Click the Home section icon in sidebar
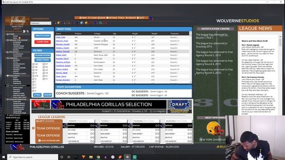The width and height of the screenshot is (285, 160). pyautogui.click(x=8, y=34)
